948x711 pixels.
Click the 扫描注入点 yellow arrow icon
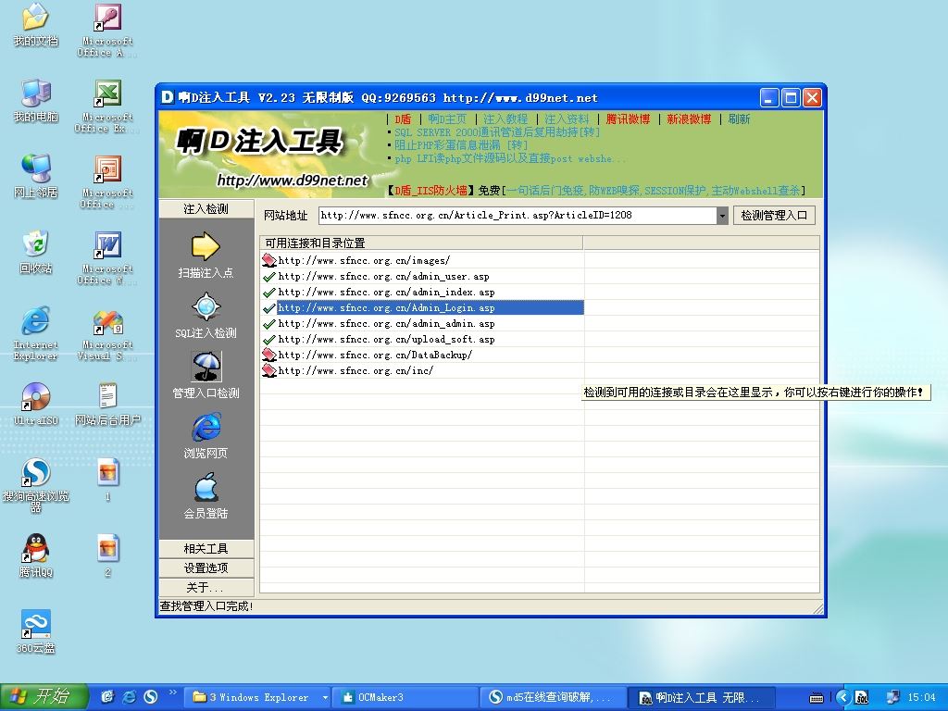[x=206, y=246]
